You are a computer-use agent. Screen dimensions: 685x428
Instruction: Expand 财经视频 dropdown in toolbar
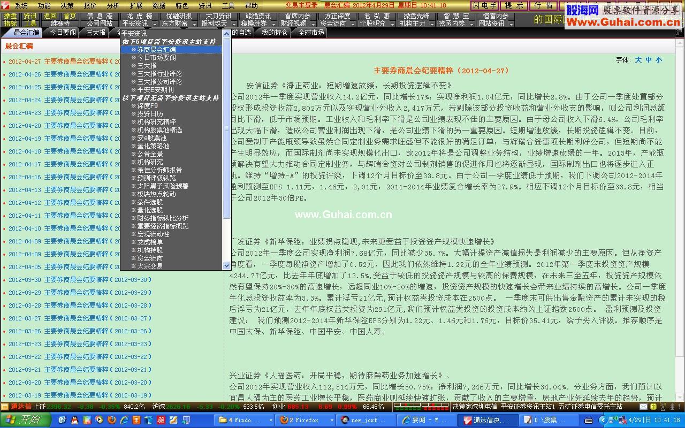pos(314,24)
